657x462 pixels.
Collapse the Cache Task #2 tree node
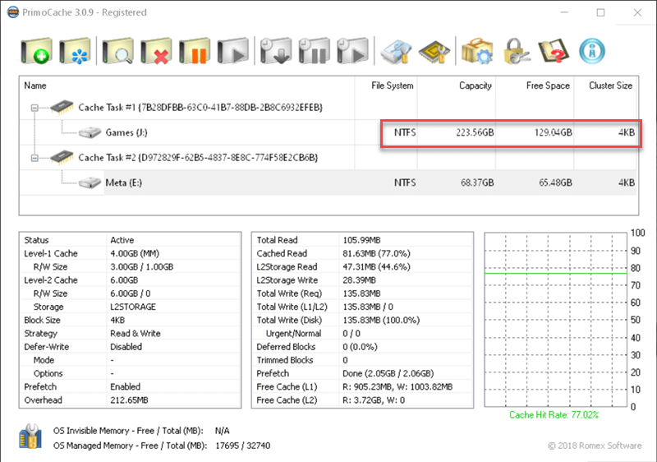click(34, 158)
